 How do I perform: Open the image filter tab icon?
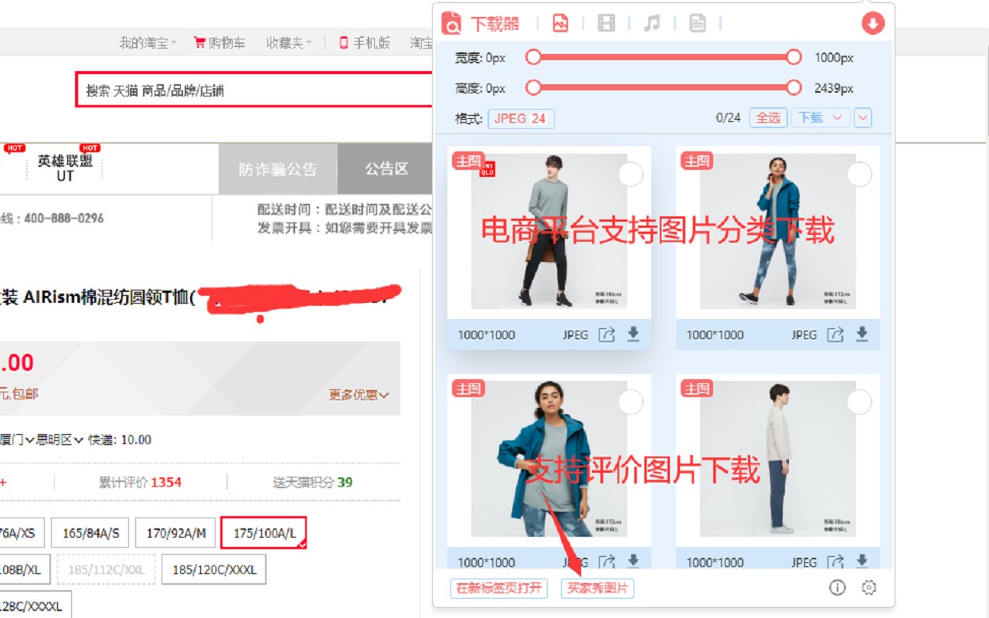tap(560, 23)
